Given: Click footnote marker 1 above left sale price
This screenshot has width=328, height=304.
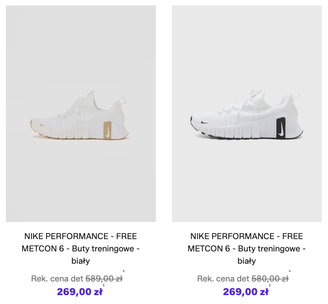Looking at the screenshot, I should [x=104, y=286].
